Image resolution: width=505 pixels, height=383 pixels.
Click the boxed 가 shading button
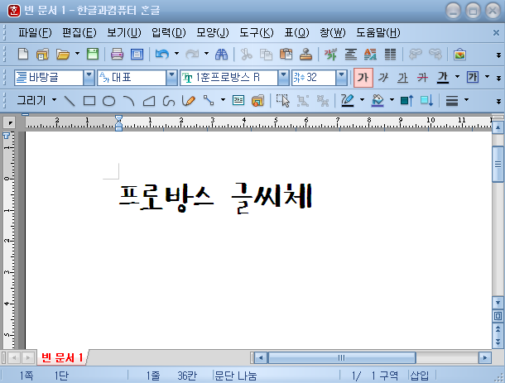point(473,77)
